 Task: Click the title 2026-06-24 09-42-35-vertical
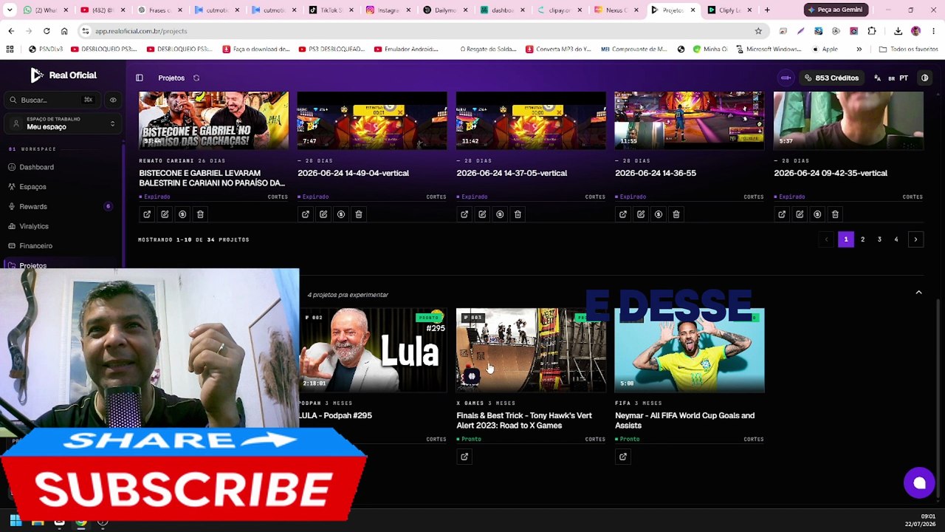point(831,173)
